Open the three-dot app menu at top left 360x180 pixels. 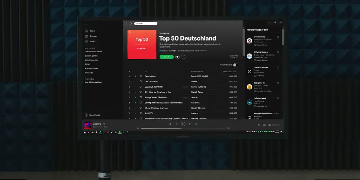(x=86, y=24)
